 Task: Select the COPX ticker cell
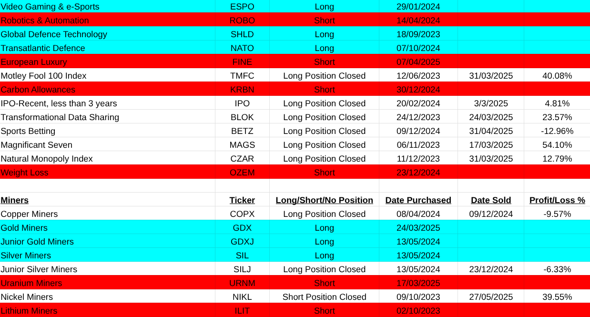click(242, 214)
